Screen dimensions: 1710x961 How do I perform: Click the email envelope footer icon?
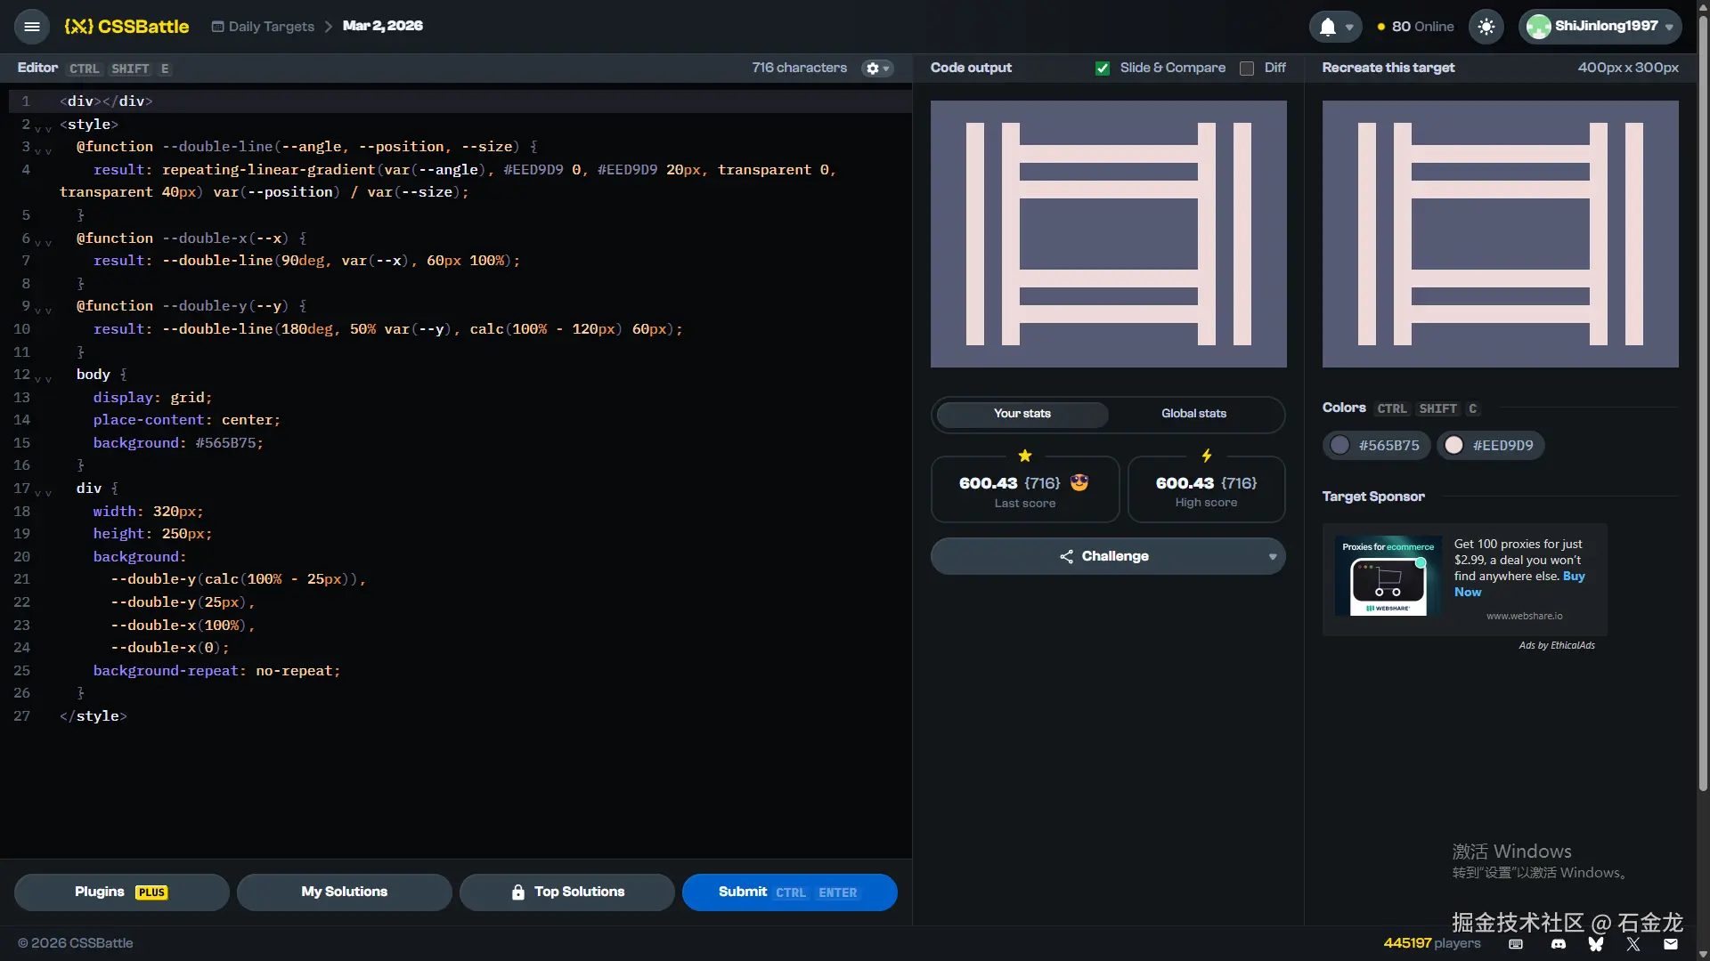pyautogui.click(x=1670, y=944)
